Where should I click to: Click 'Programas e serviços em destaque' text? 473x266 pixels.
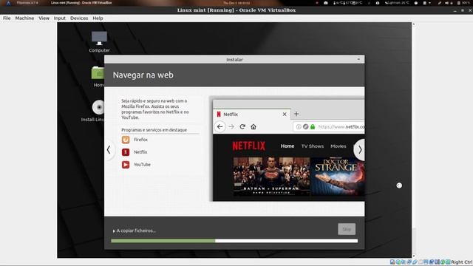coord(154,130)
